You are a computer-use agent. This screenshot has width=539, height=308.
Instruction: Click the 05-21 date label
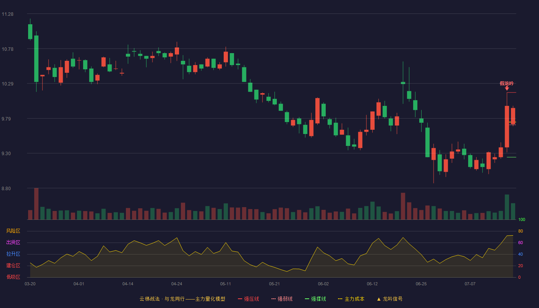(x=275, y=284)
